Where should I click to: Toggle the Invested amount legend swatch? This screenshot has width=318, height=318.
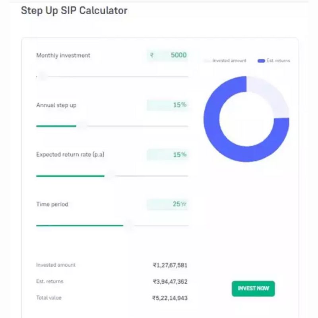(x=207, y=61)
